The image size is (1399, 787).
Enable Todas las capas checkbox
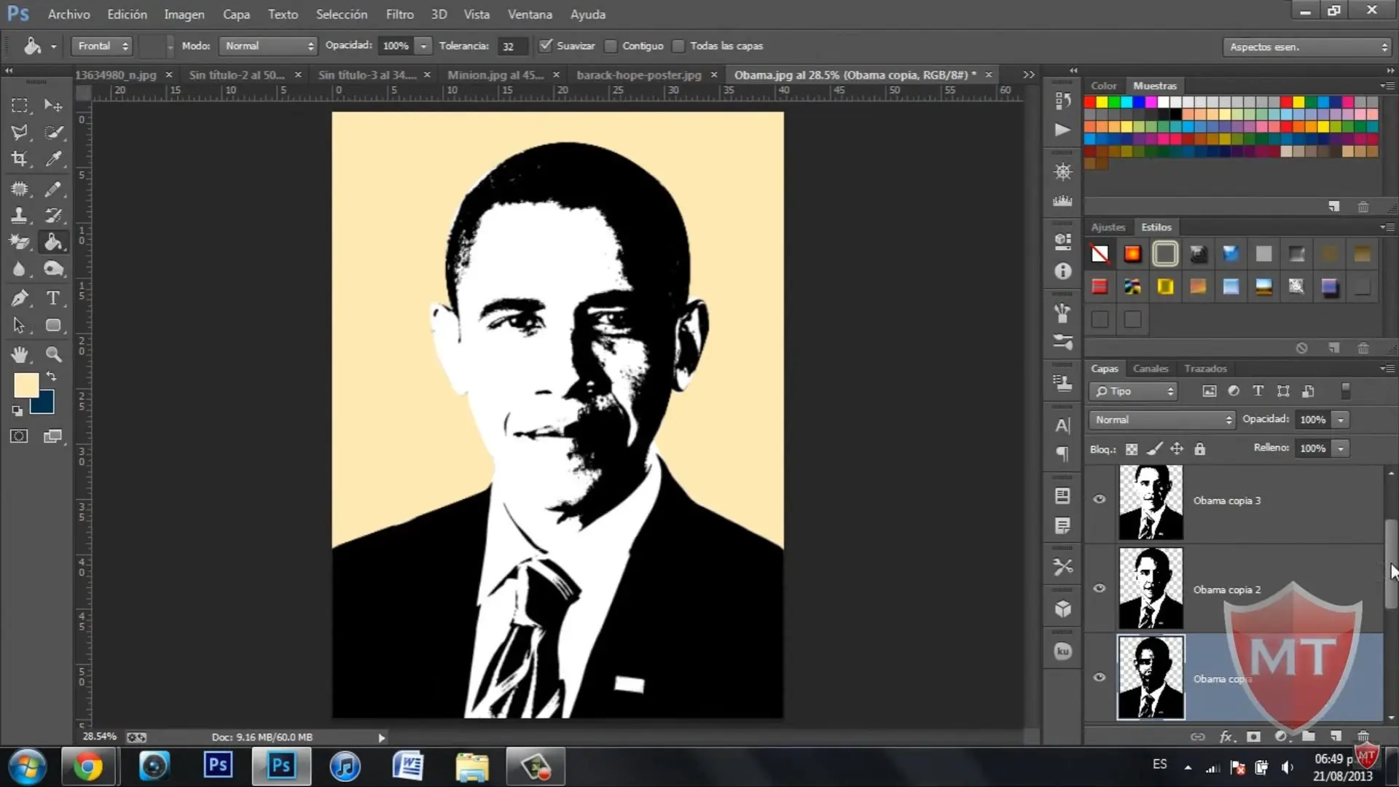[x=678, y=47]
